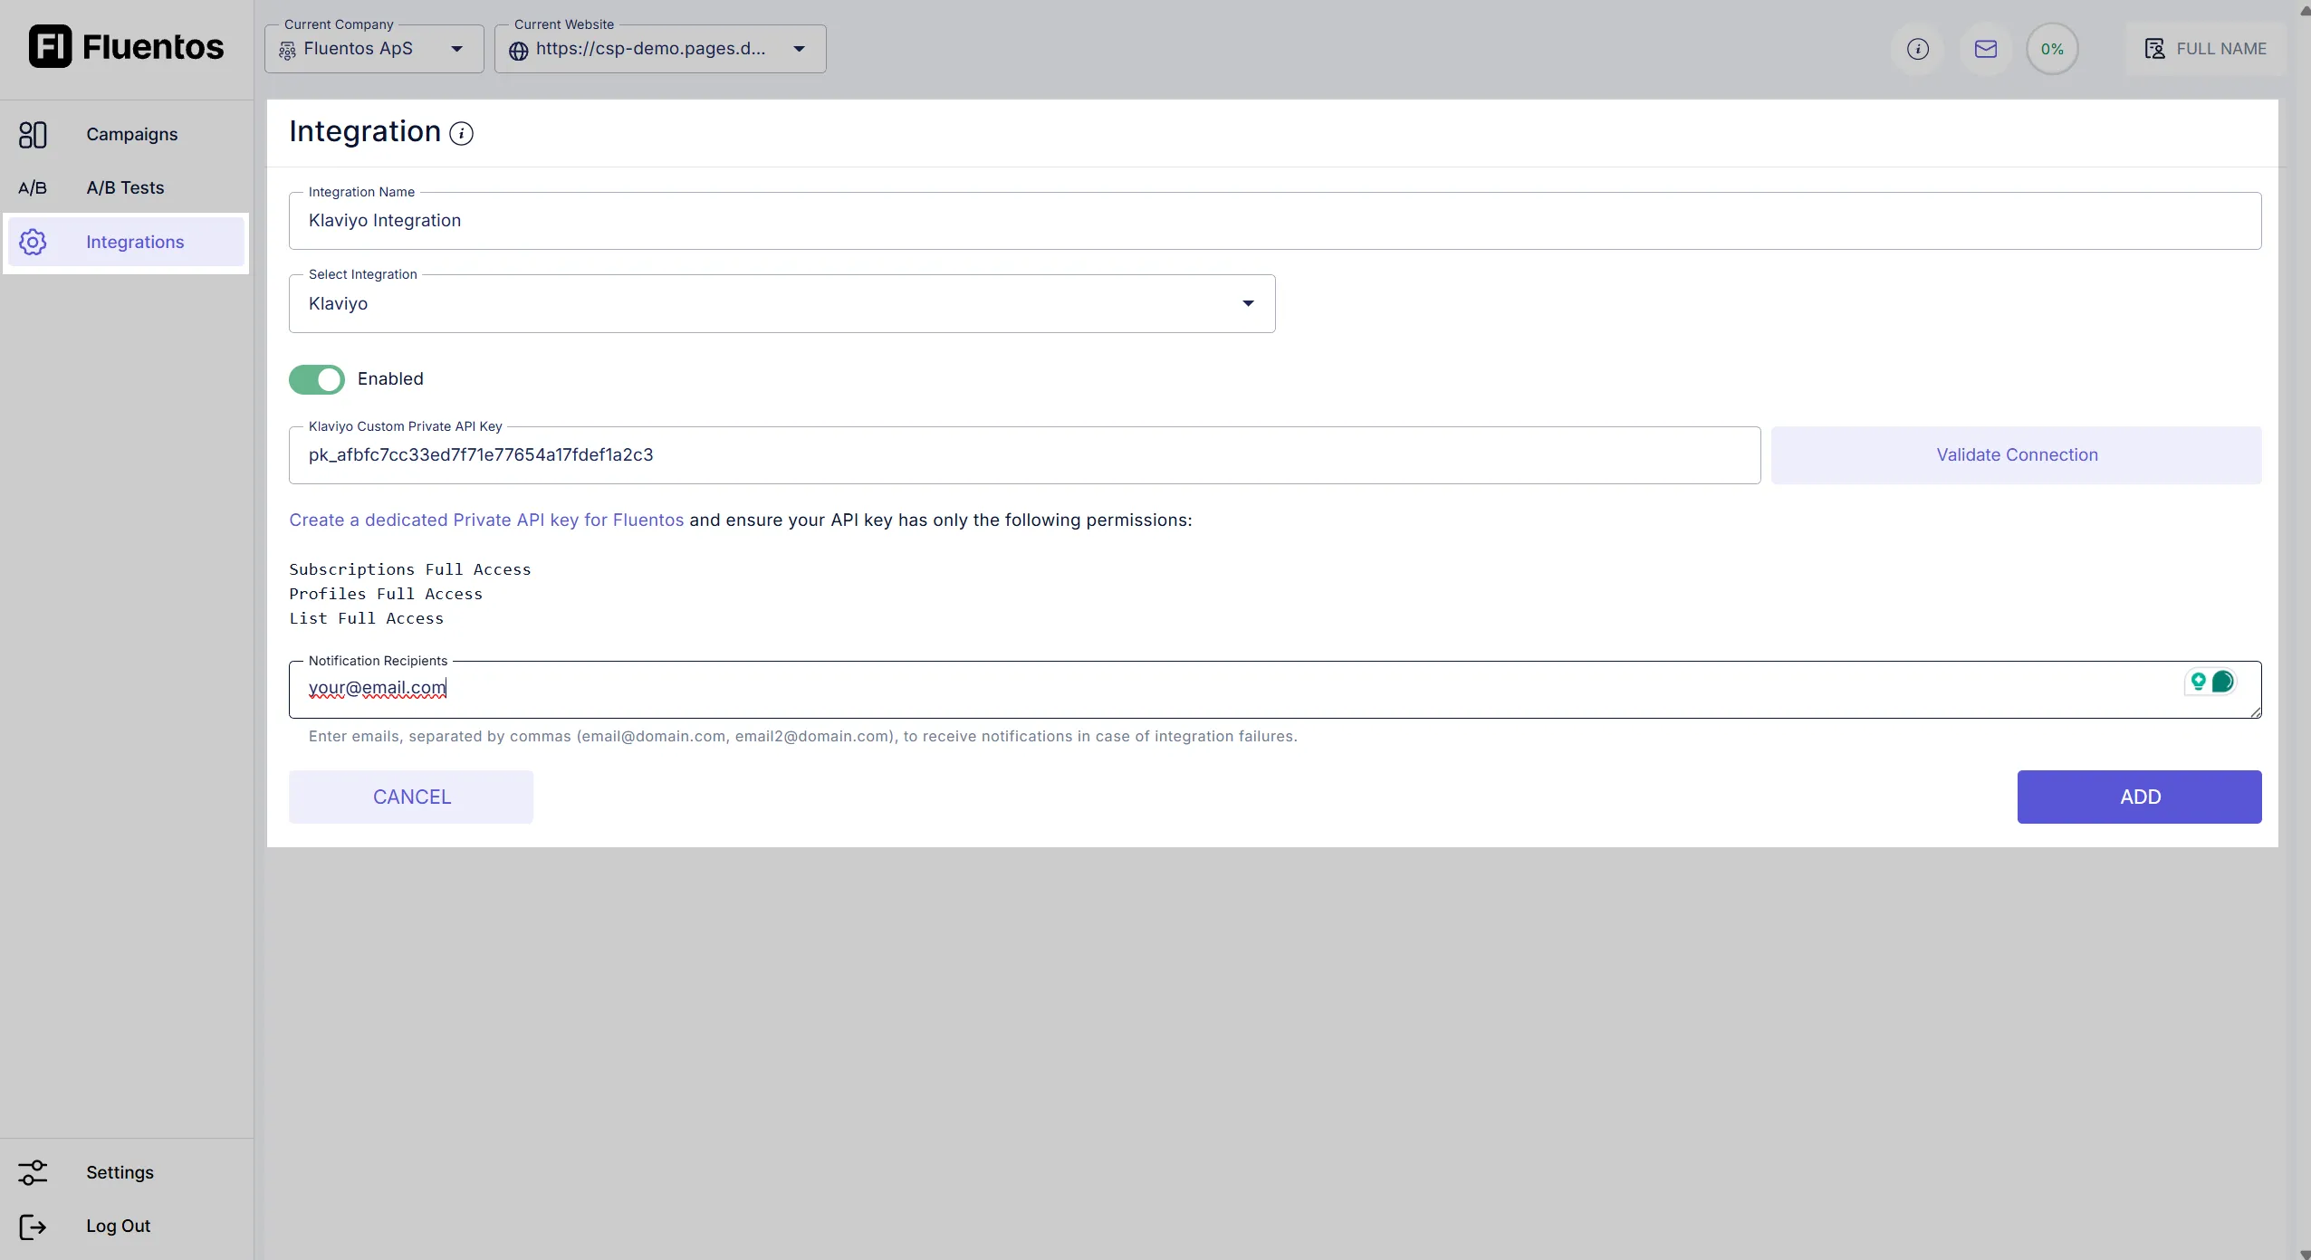Open the Current Website dropdown
2311x1260 pixels.
[660, 49]
